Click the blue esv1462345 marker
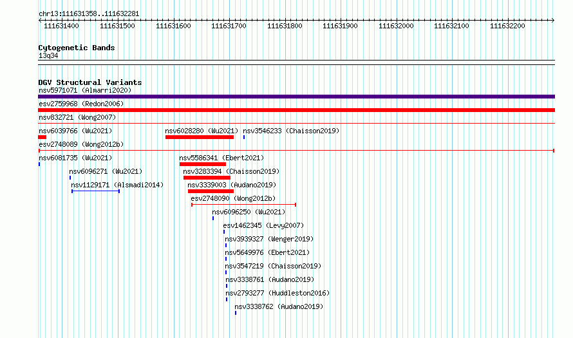This screenshot has width=573, height=338. point(224,232)
